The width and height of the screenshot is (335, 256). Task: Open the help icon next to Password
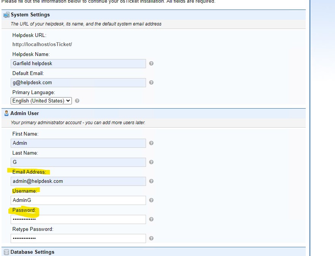[151, 219]
